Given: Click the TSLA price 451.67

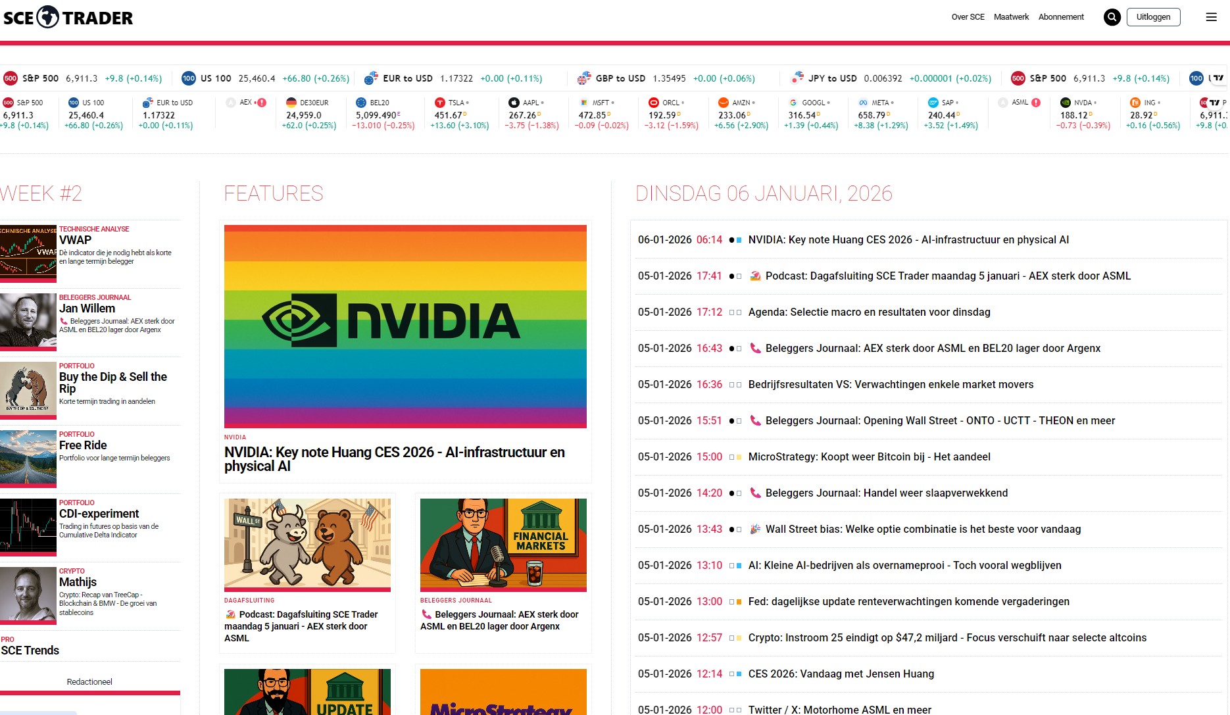Looking at the screenshot, I should click(448, 115).
